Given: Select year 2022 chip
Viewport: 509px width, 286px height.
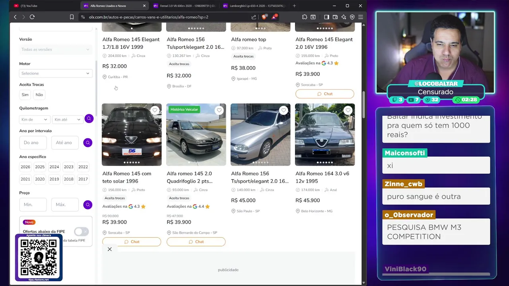Looking at the screenshot, I should tap(83, 167).
